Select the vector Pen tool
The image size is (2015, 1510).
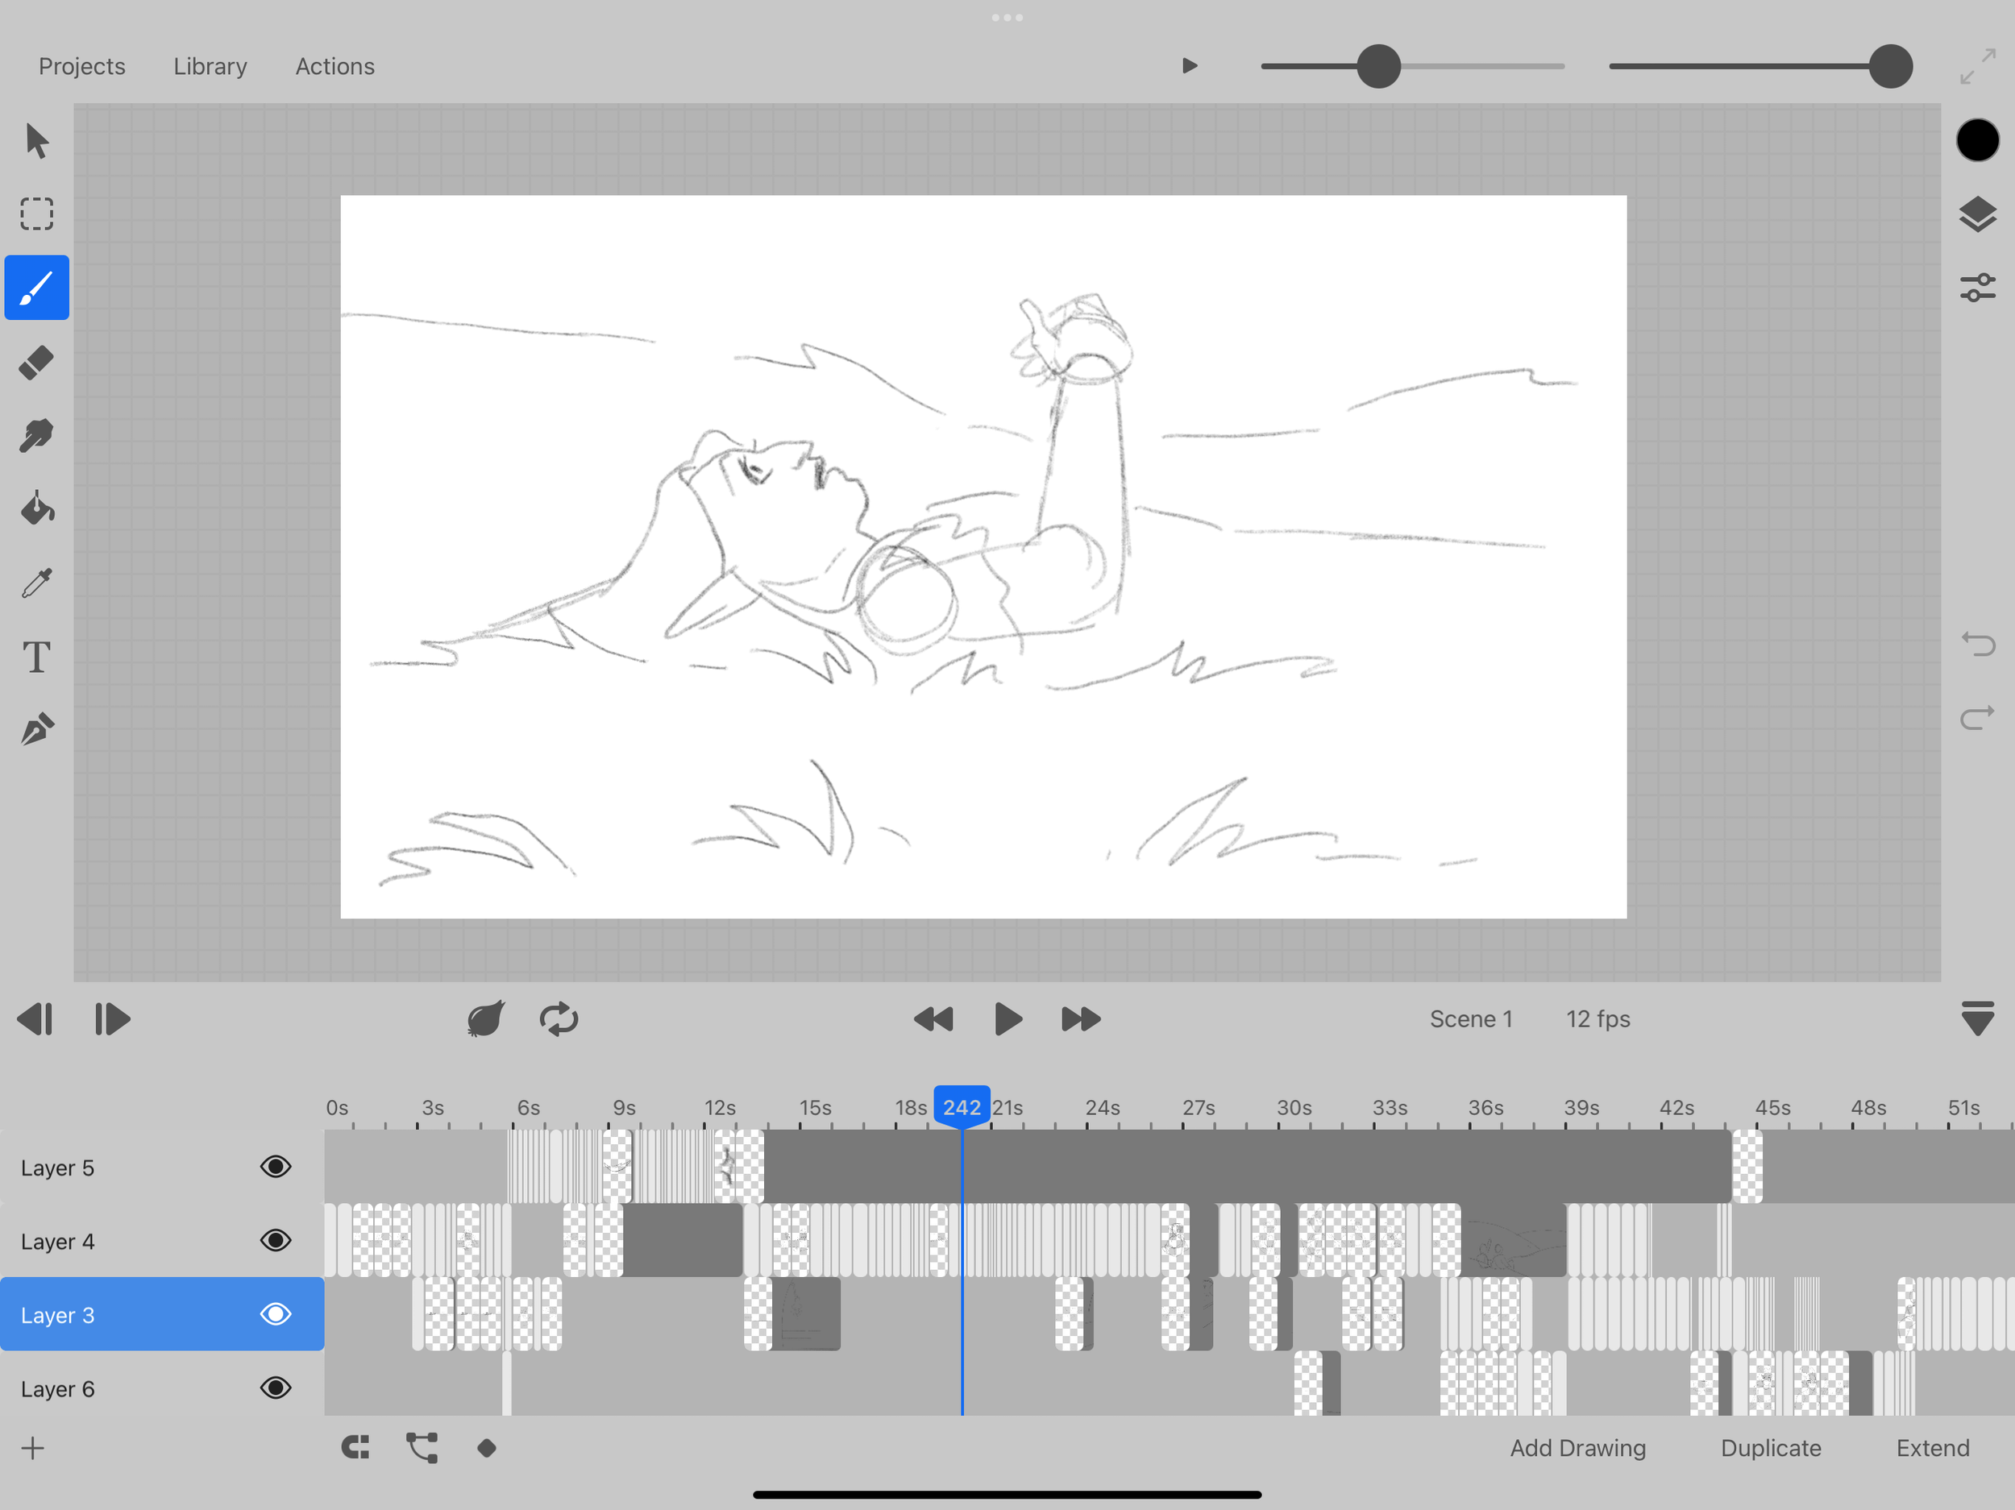[36, 730]
